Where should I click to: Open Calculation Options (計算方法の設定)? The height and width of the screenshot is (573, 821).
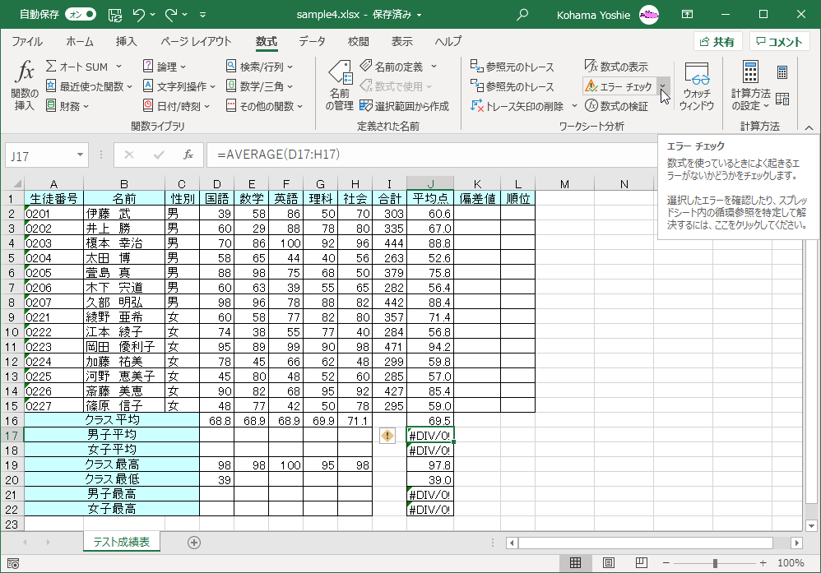coord(751,85)
